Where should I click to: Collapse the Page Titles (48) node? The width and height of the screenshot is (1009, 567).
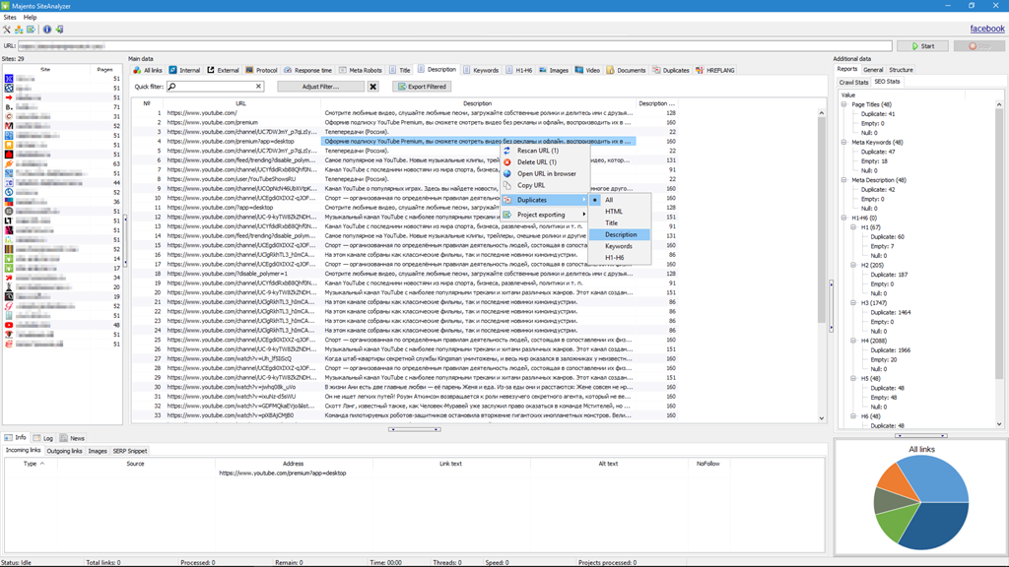tap(843, 104)
